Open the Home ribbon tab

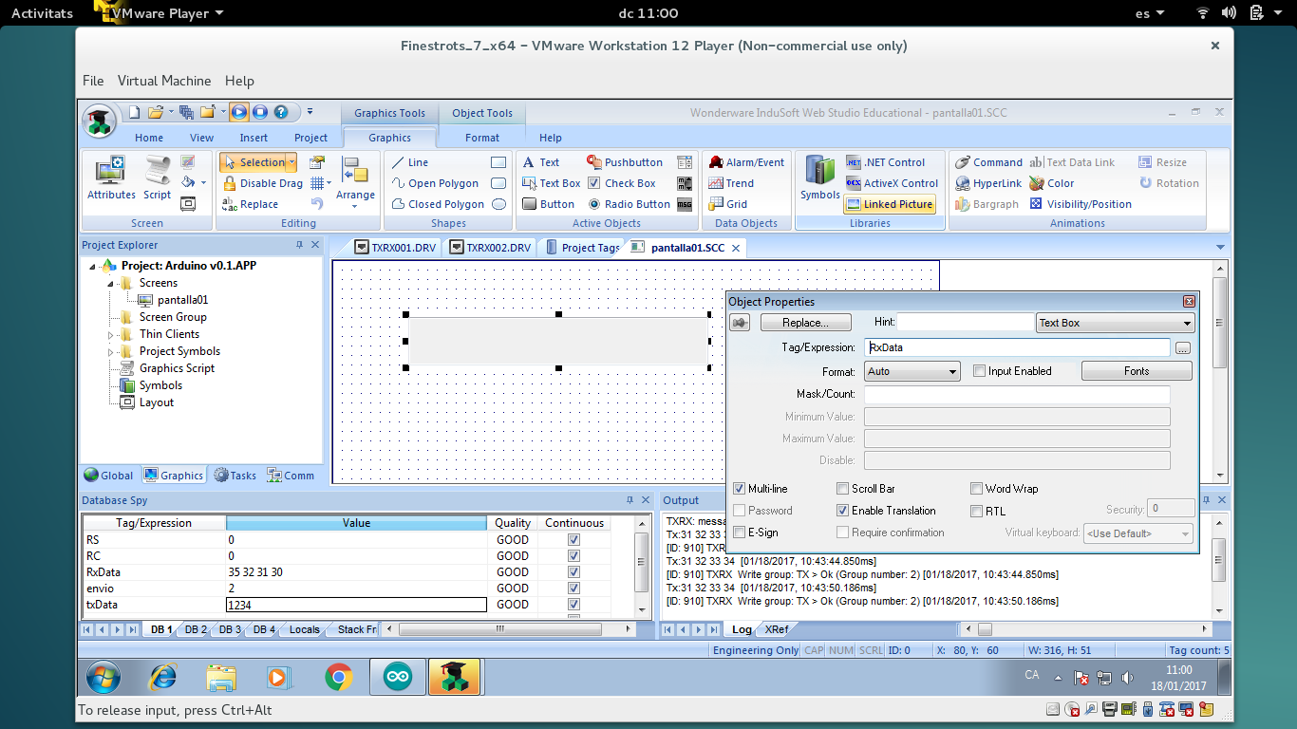(149, 138)
